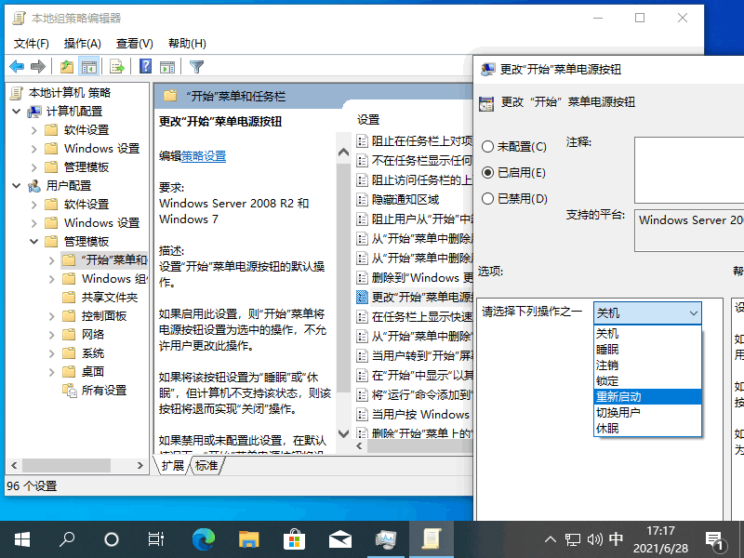Open the notification center icon

click(714, 540)
